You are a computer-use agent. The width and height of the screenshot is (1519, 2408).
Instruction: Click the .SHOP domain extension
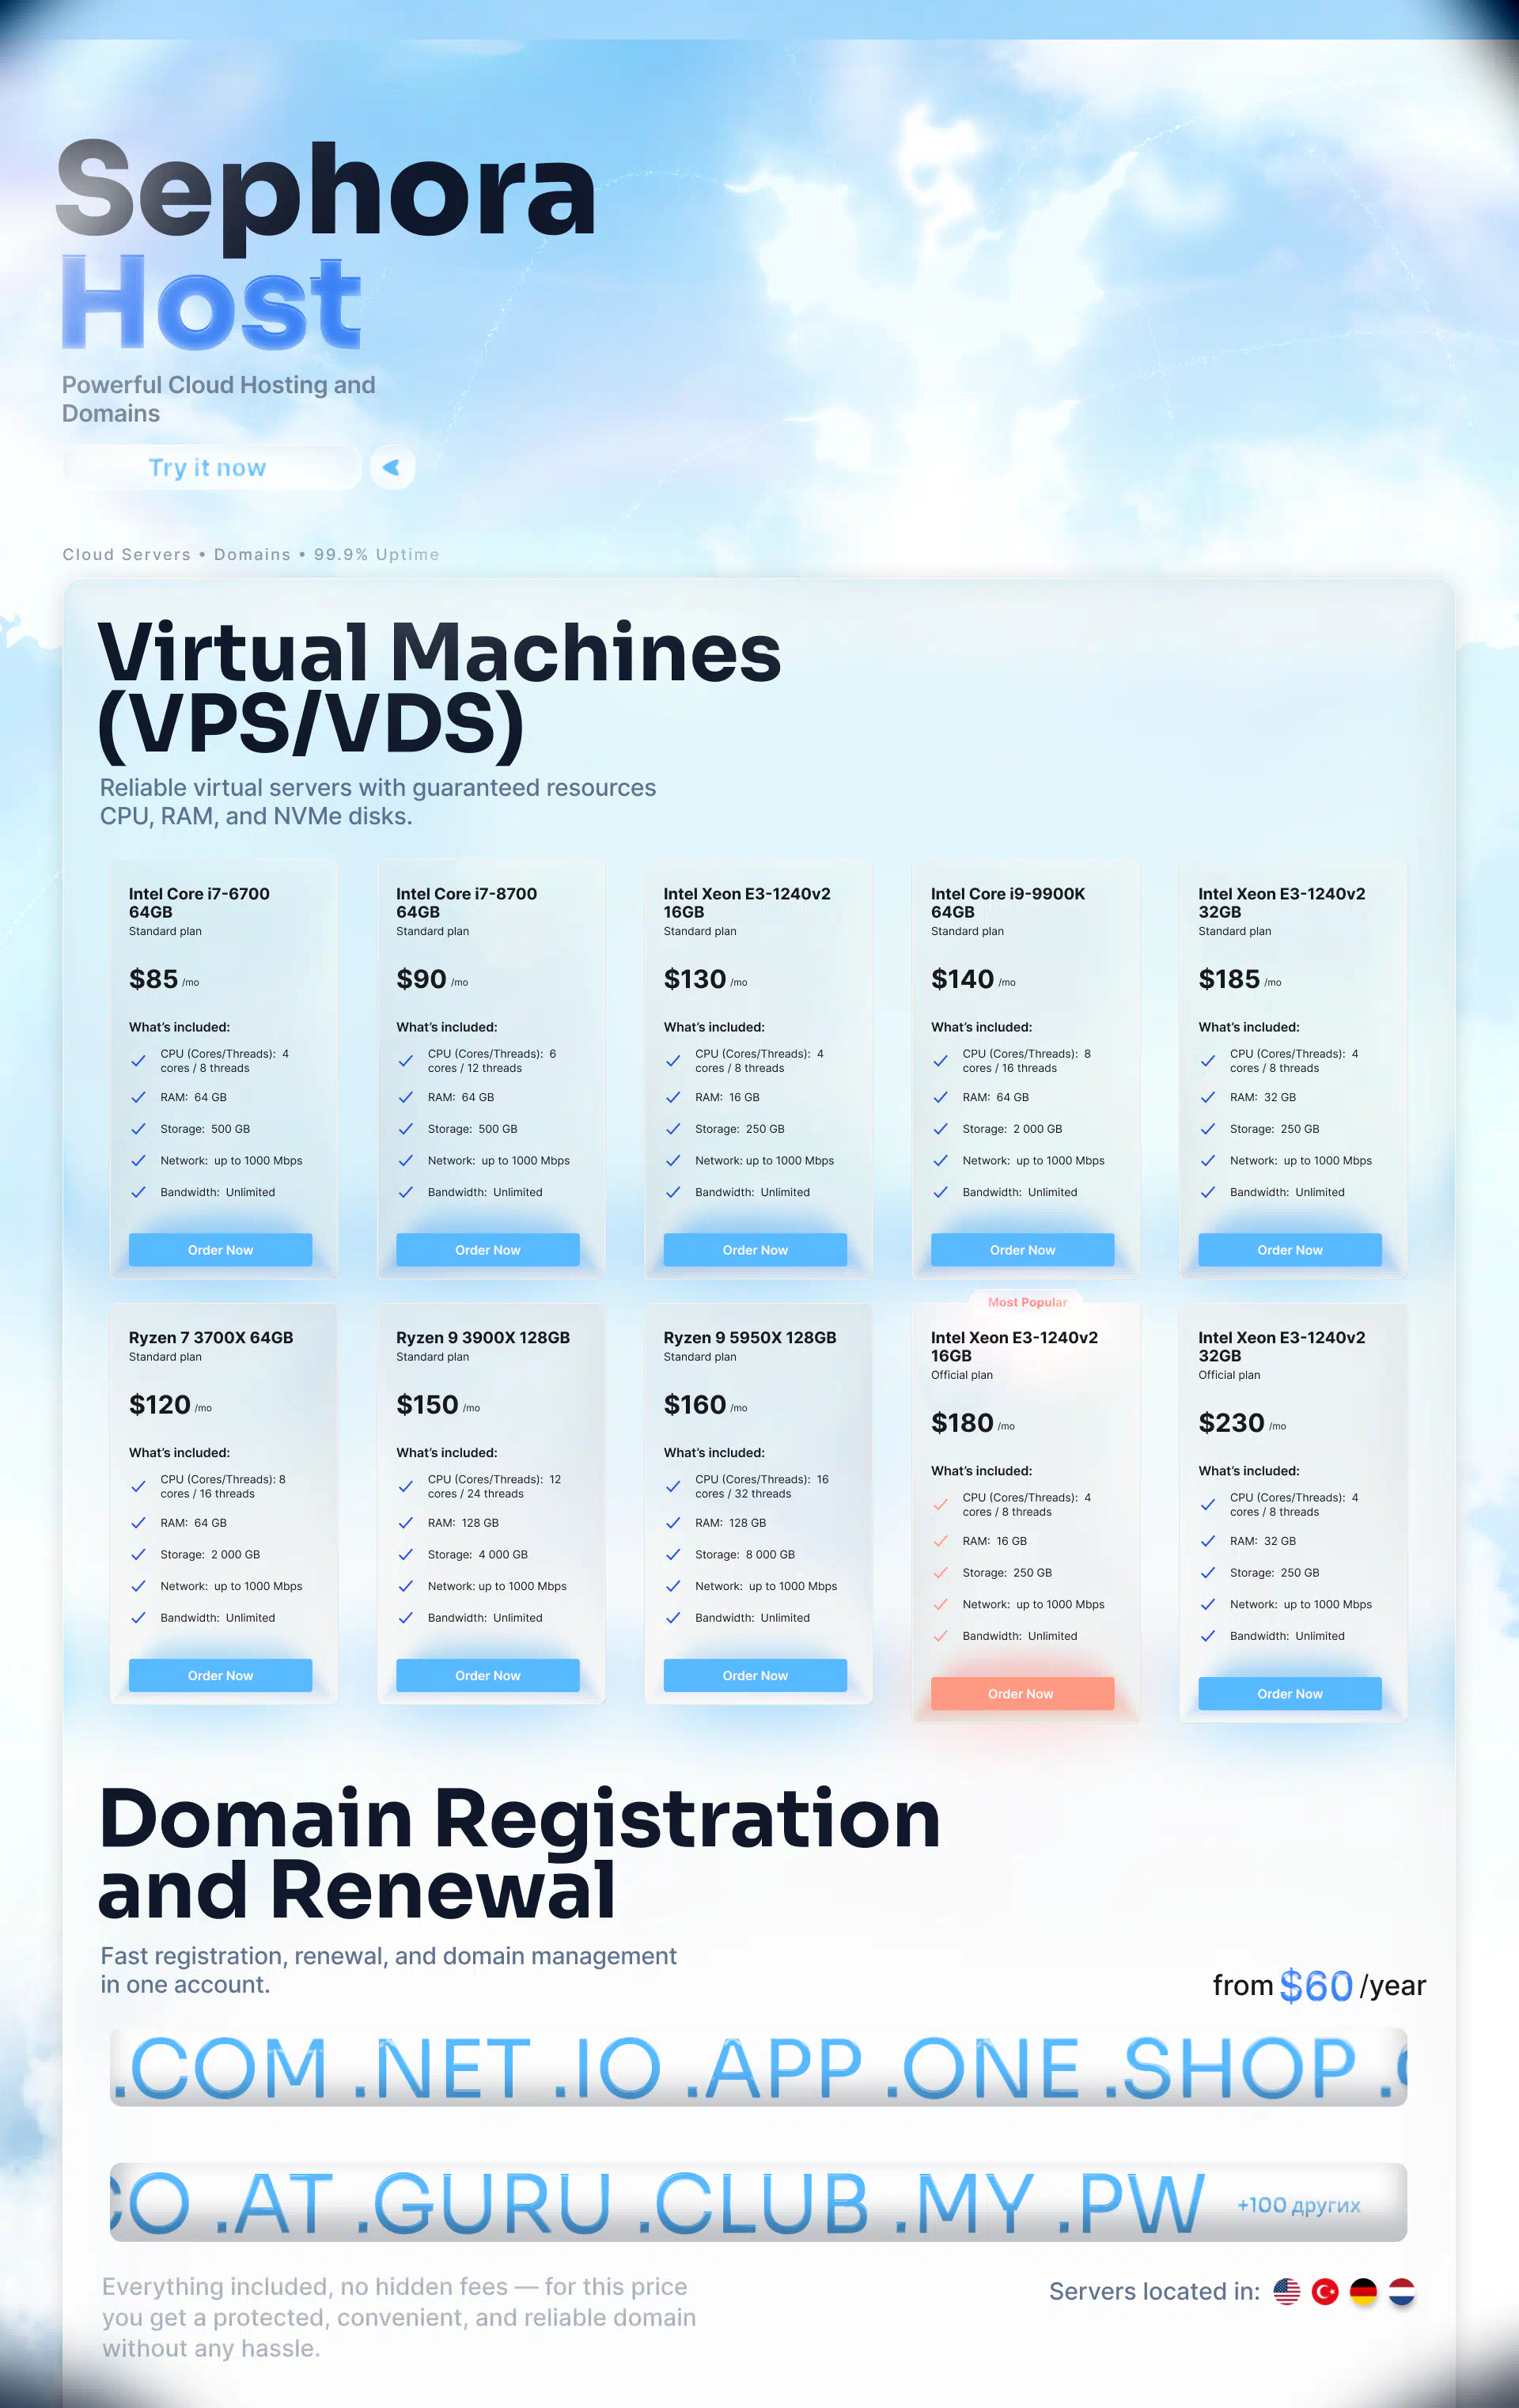click(1230, 2068)
